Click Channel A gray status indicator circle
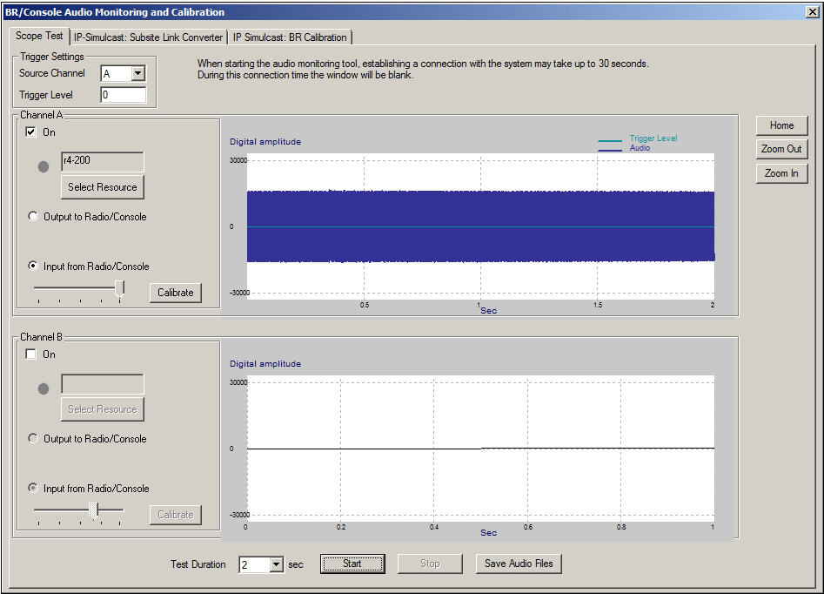824x594 pixels. pos(44,166)
